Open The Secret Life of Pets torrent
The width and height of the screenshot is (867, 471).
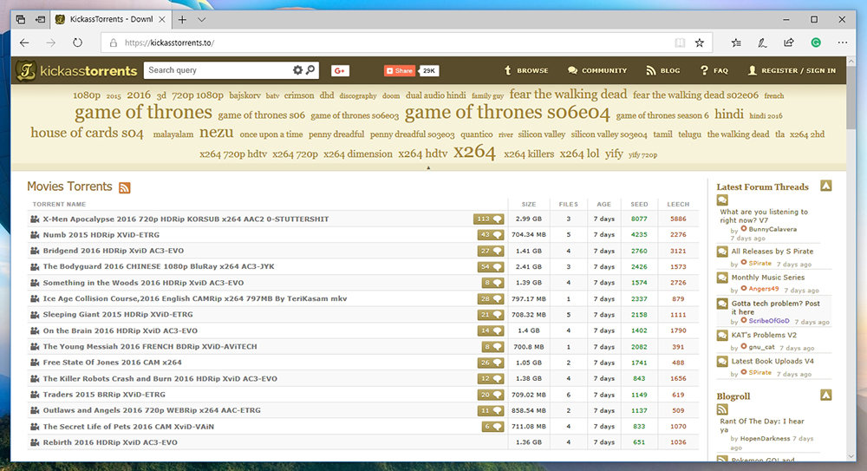pyautogui.click(x=128, y=427)
